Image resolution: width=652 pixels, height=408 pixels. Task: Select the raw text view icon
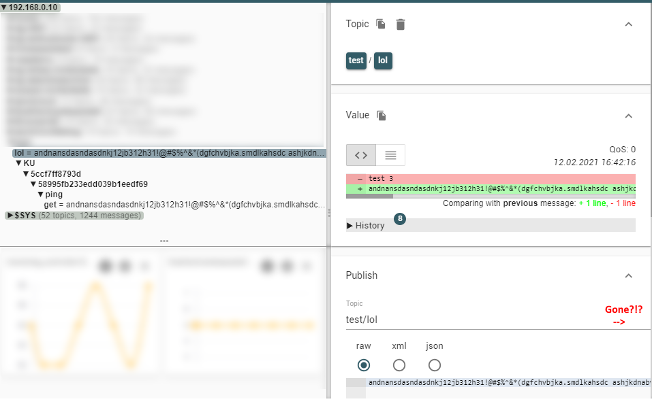389,155
